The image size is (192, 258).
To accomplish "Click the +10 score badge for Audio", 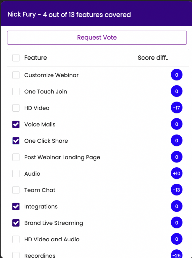I will tap(176, 174).
